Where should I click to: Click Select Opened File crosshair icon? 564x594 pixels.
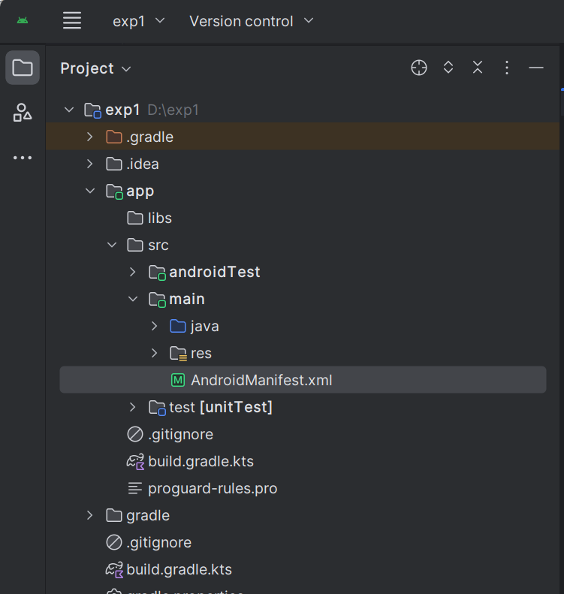point(419,68)
